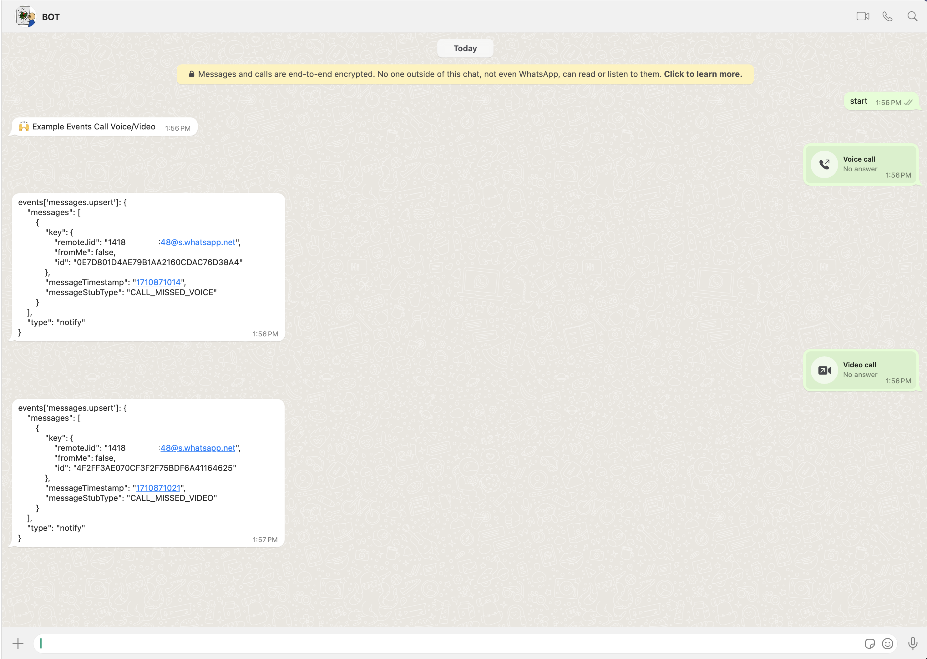Focus the message text input field
The height and width of the screenshot is (659, 927).
click(x=446, y=644)
